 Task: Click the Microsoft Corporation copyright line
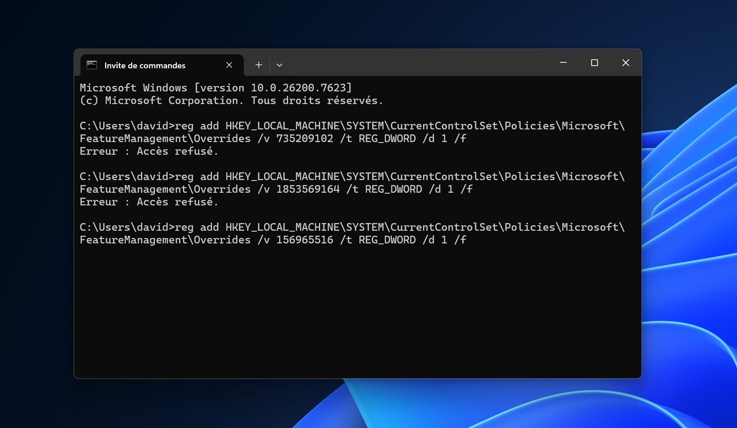coord(231,100)
